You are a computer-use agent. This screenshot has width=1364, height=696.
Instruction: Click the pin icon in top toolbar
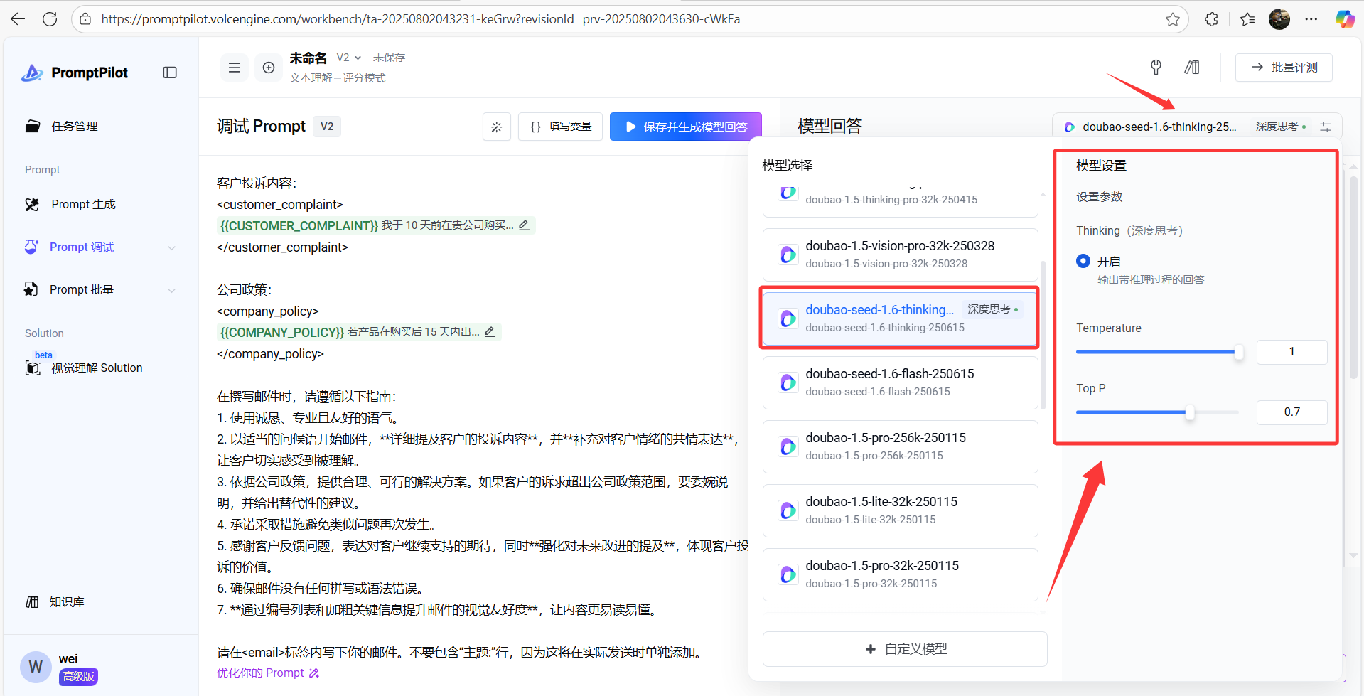click(1156, 68)
